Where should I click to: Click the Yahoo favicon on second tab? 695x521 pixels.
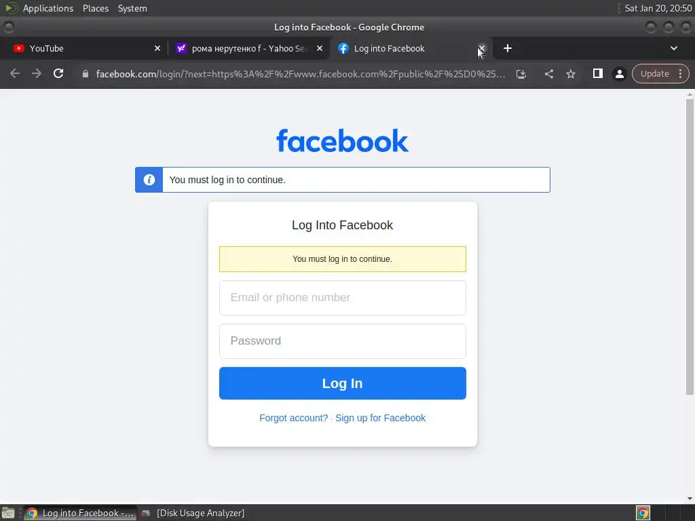coord(181,48)
